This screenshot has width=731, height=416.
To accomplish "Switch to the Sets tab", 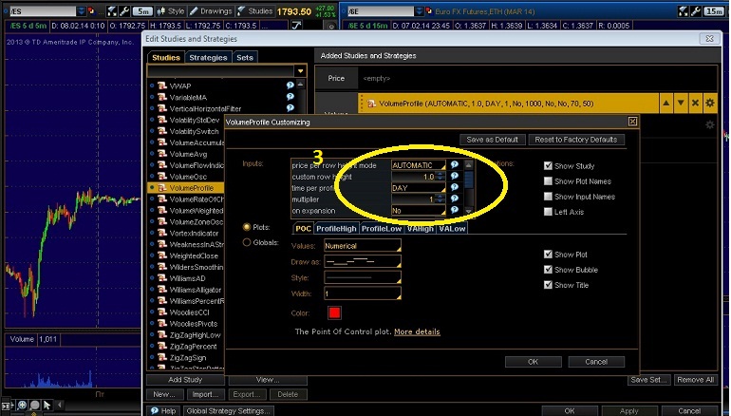I will (245, 57).
